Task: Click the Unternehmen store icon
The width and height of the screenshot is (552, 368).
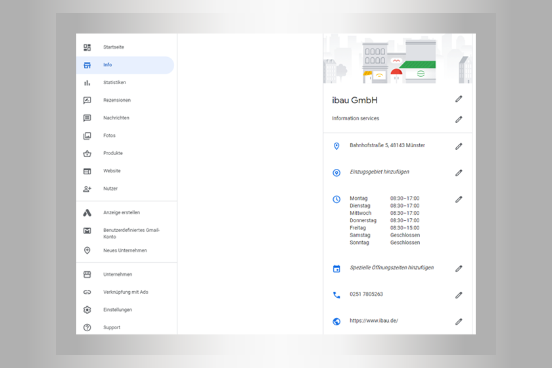Action: point(87,274)
